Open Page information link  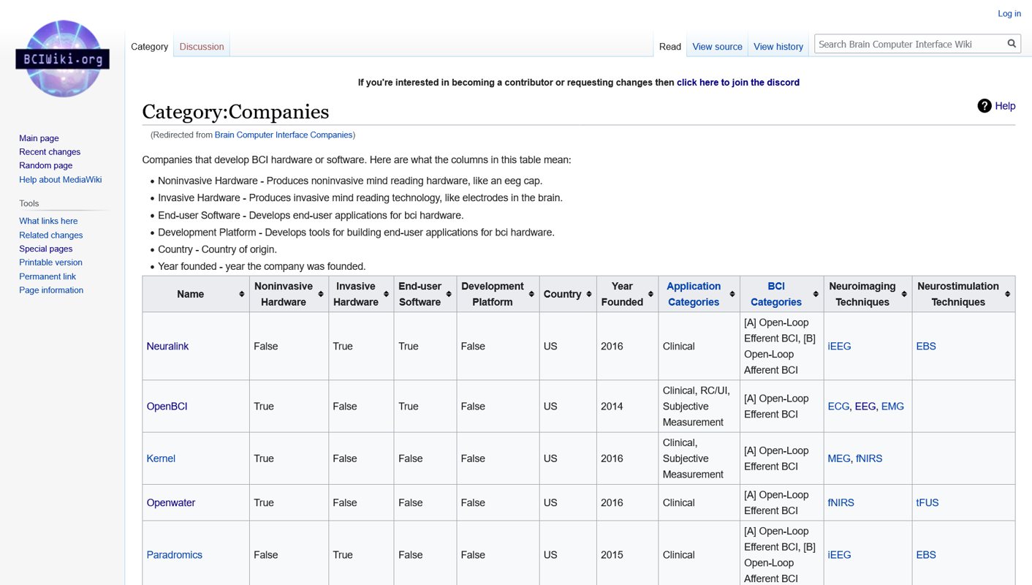point(51,290)
